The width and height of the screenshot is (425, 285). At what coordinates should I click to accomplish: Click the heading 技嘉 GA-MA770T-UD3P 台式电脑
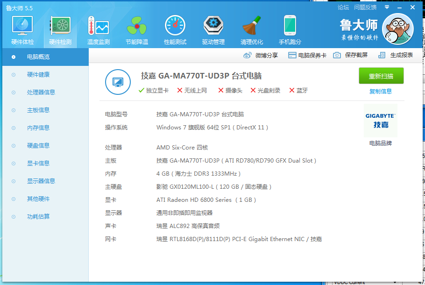click(201, 76)
